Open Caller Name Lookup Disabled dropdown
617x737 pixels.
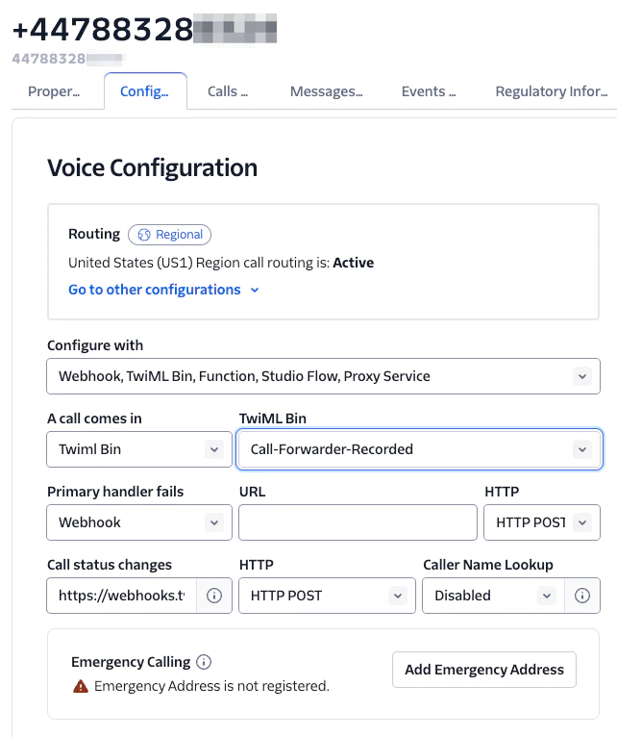click(493, 596)
